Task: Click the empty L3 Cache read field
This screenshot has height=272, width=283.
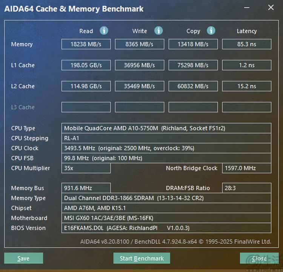Action: point(86,107)
